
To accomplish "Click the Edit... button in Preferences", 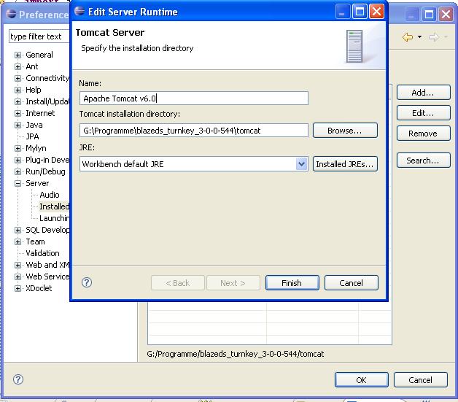I will 423,113.
